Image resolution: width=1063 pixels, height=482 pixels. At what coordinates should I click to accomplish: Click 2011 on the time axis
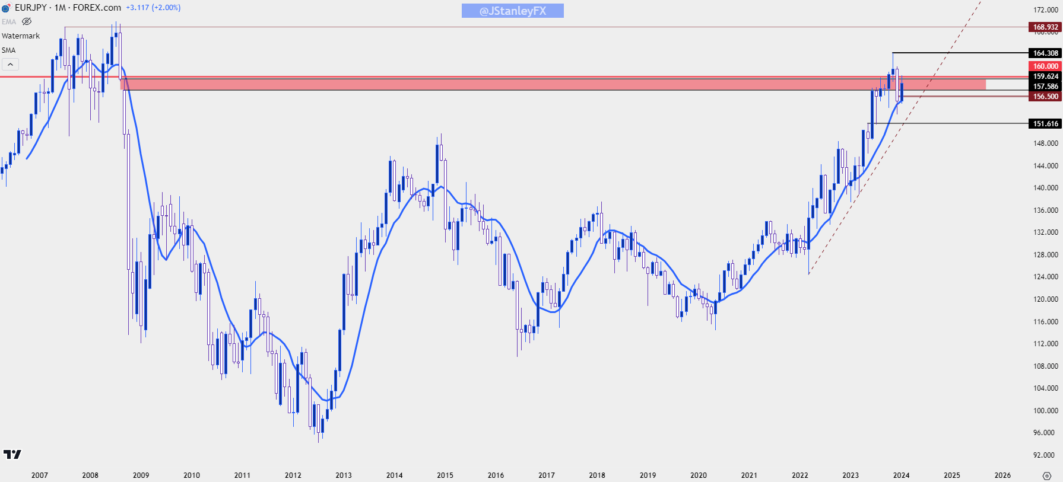point(242,475)
